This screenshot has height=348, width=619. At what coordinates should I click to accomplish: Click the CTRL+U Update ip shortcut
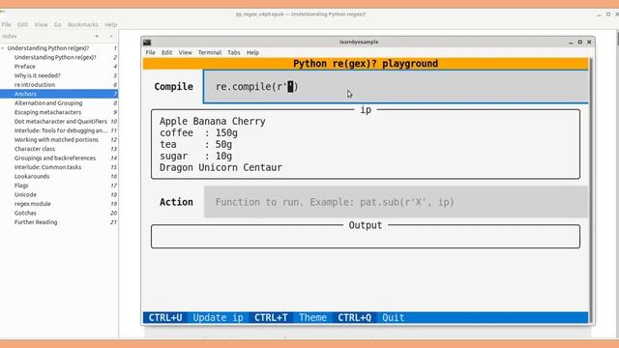pyautogui.click(x=195, y=318)
